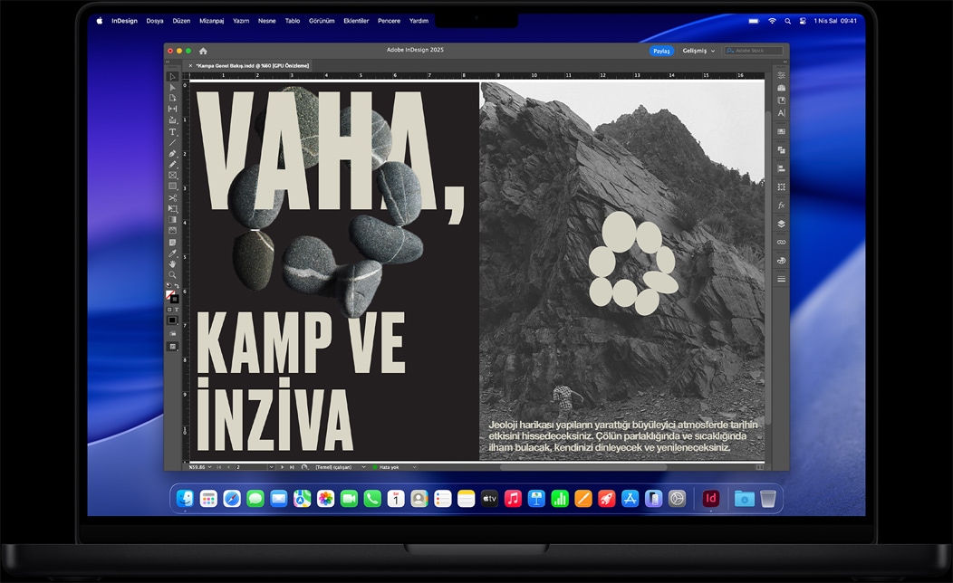The image size is (953, 583).
Task: Select the Type tool in the toolbar
Action: [171, 131]
